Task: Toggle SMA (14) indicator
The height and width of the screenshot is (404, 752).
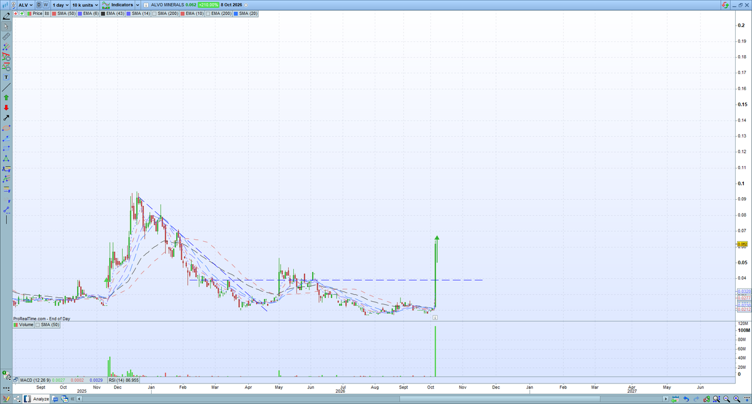Action: pyautogui.click(x=138, y=13)
